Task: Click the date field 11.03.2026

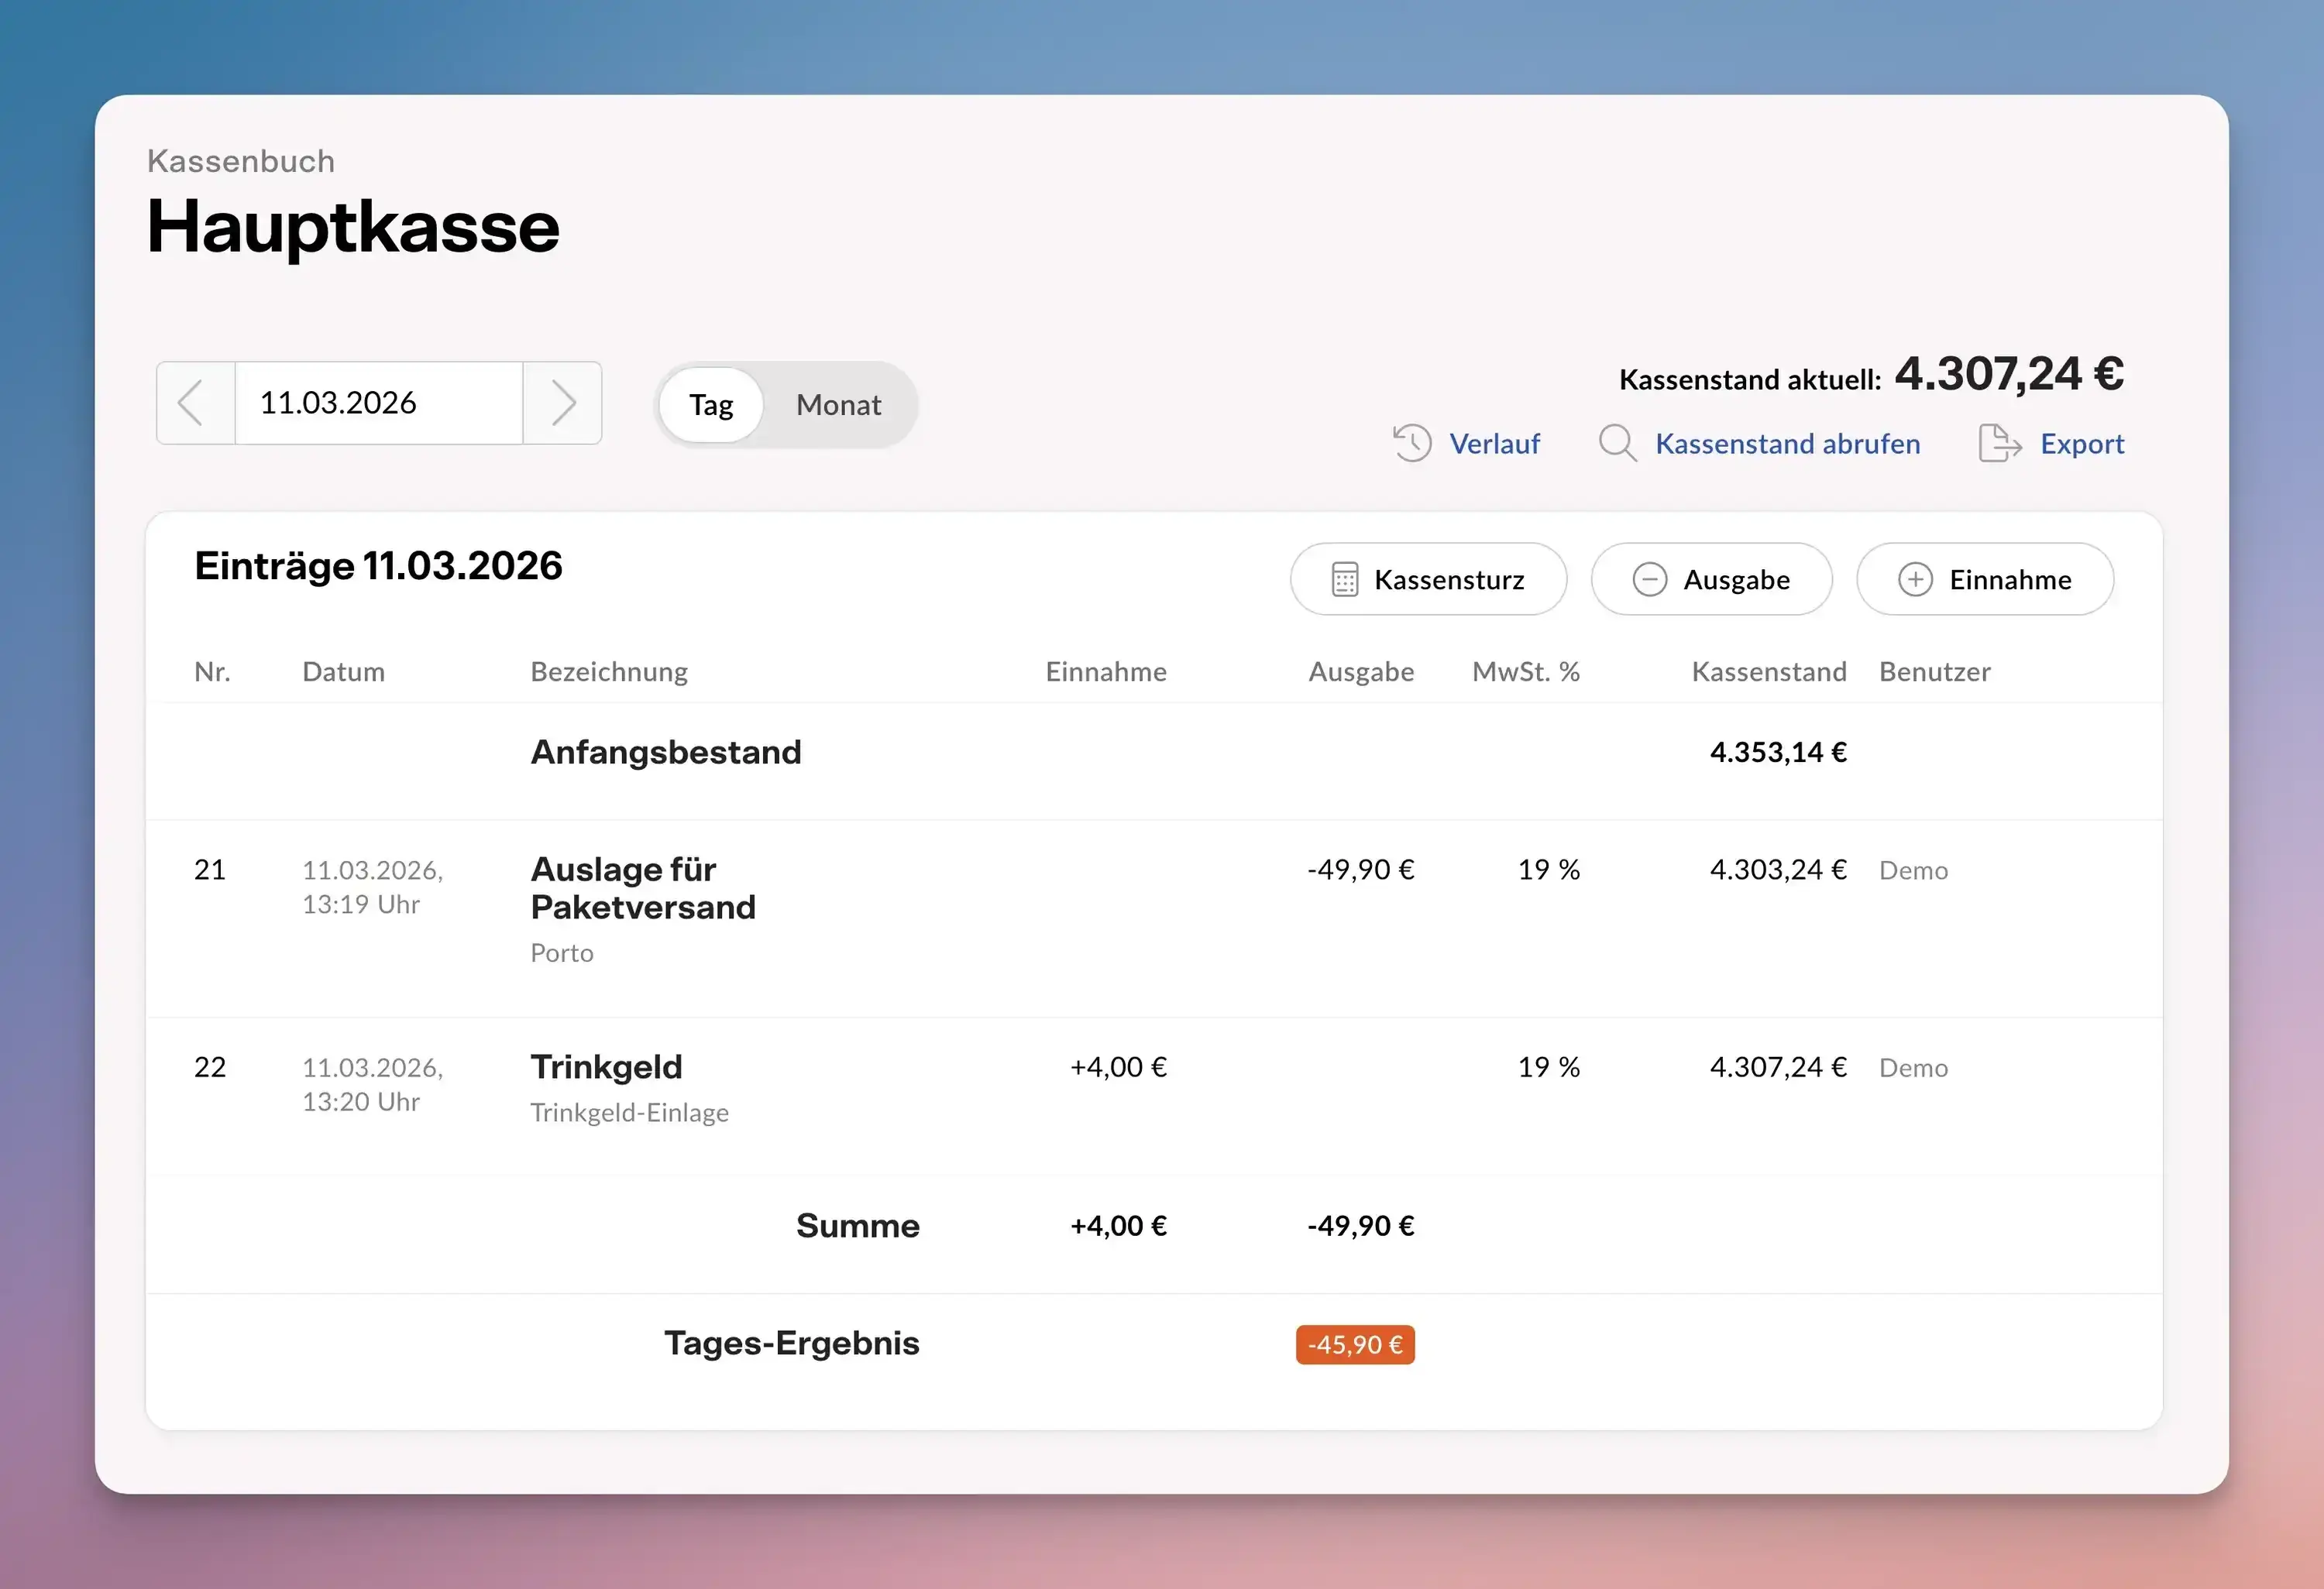Action: pyautogui.click(x=378, y=403)
